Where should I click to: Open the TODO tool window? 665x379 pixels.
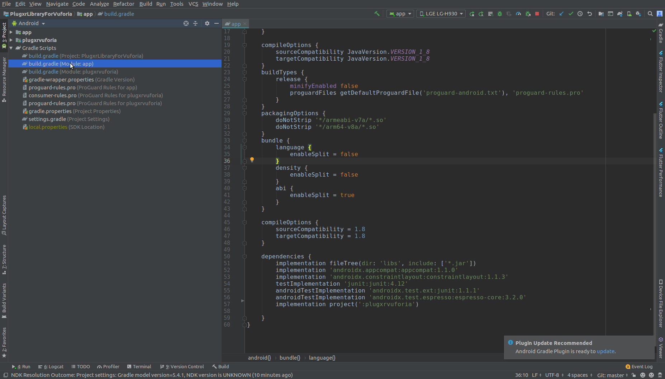click(81, 366)
